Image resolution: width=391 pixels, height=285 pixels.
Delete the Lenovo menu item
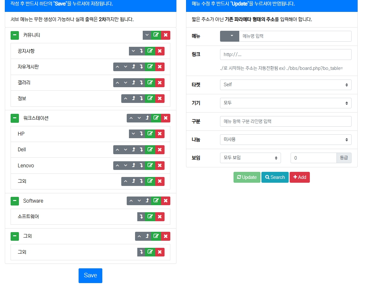pyautogui.click(x=160, y=165)
